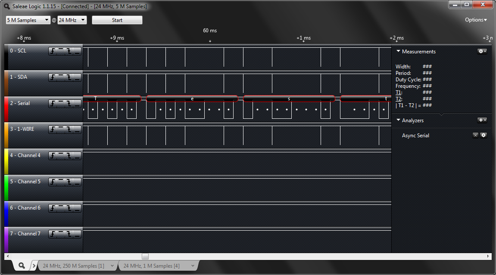Image resolution: width=496 pixels, height=275 pixels.
Task: Open the Options menu
Action: [x=476, y=19]
